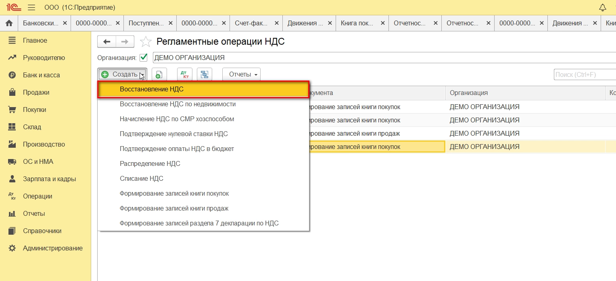Image resolution: width=616 pixels, height=281 pixels.
Task: Click the Организация column header
Action: pos(468,93)
